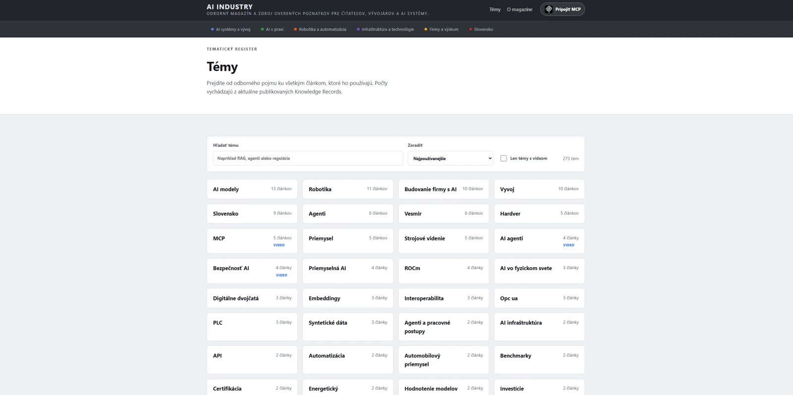The image size is (793, 395).
Task: Open the Interoperabilita topic card
Action: click(x=444, y=298)
